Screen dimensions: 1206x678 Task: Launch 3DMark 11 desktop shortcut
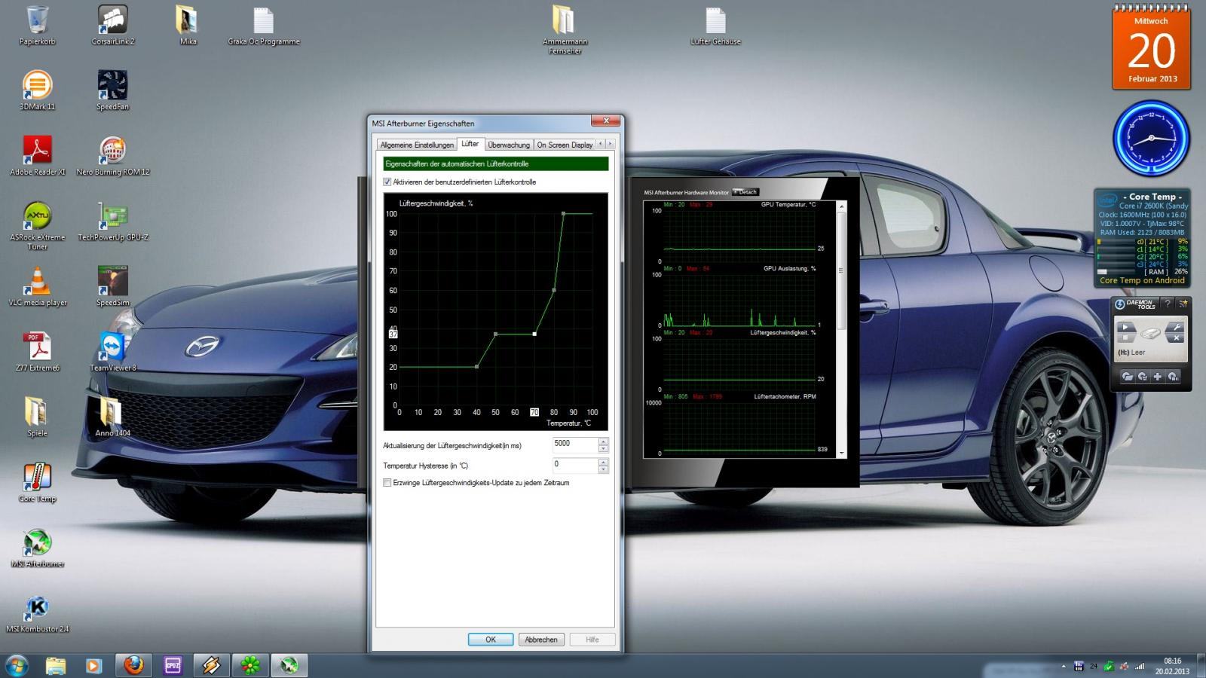click(x=37, y=86)
